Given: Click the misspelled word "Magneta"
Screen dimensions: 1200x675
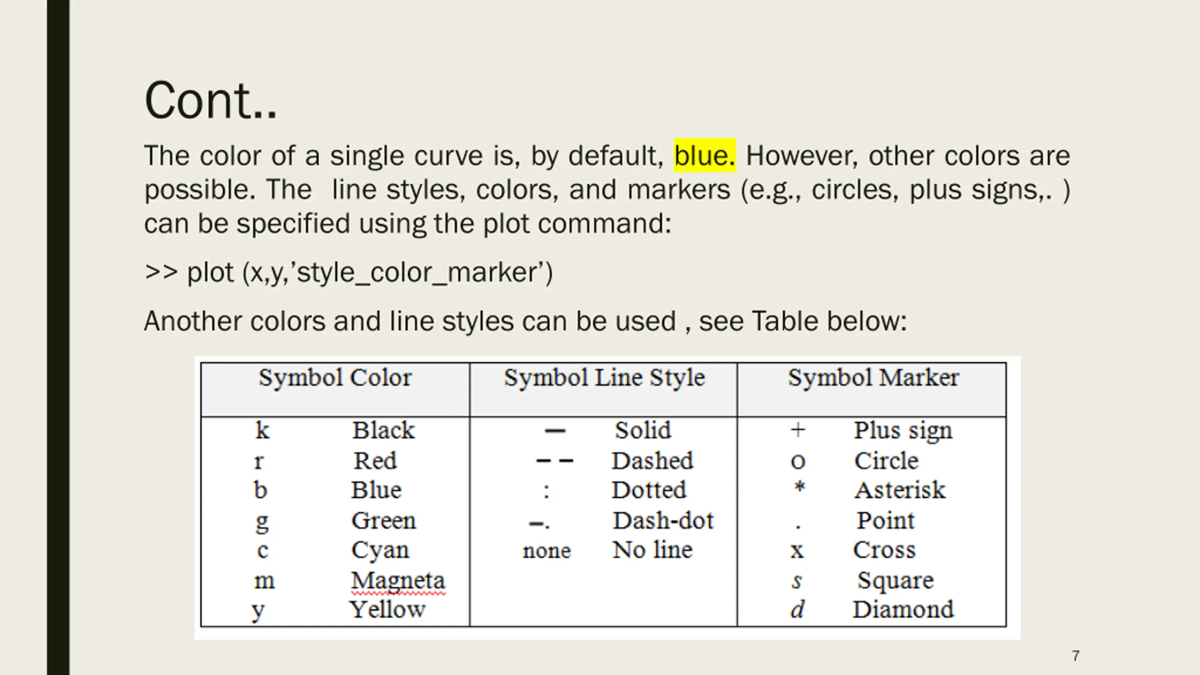Looking at the screenshot, I should [x=397, y=581].
